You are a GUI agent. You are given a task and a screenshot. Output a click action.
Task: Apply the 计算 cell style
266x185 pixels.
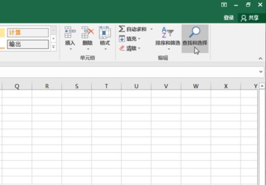(28, 32)
